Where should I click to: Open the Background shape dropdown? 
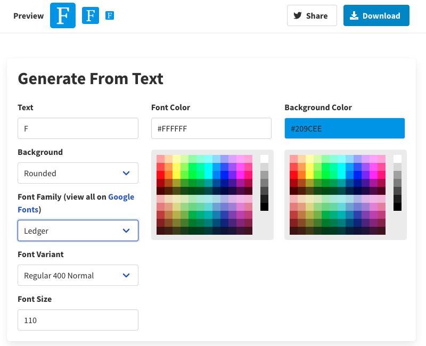[78, 173]
